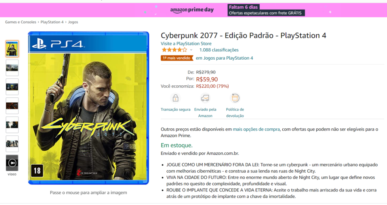This screenshot has height=205, width=387.
Task: Play the product video thumbnail
Action: click(x=12, y=163)
